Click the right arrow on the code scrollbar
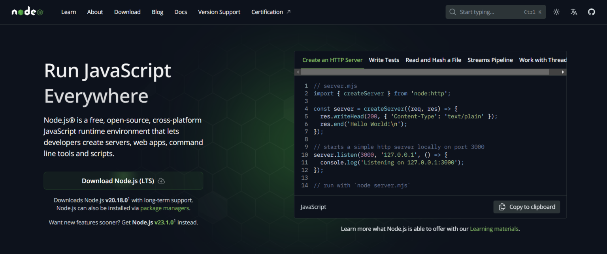607x254 pixels. coord(563,72)
